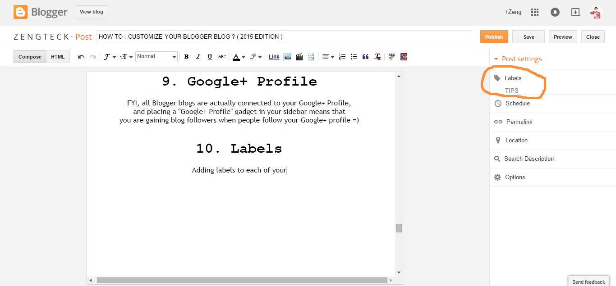Open the text alignment dropdown
616x286 pixels.
pos(328,57)
